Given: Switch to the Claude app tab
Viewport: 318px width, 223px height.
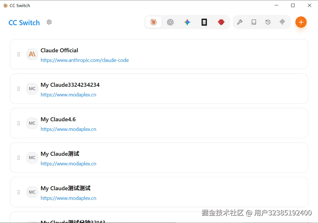Looking at the screenshot, I should coord(153,22).
